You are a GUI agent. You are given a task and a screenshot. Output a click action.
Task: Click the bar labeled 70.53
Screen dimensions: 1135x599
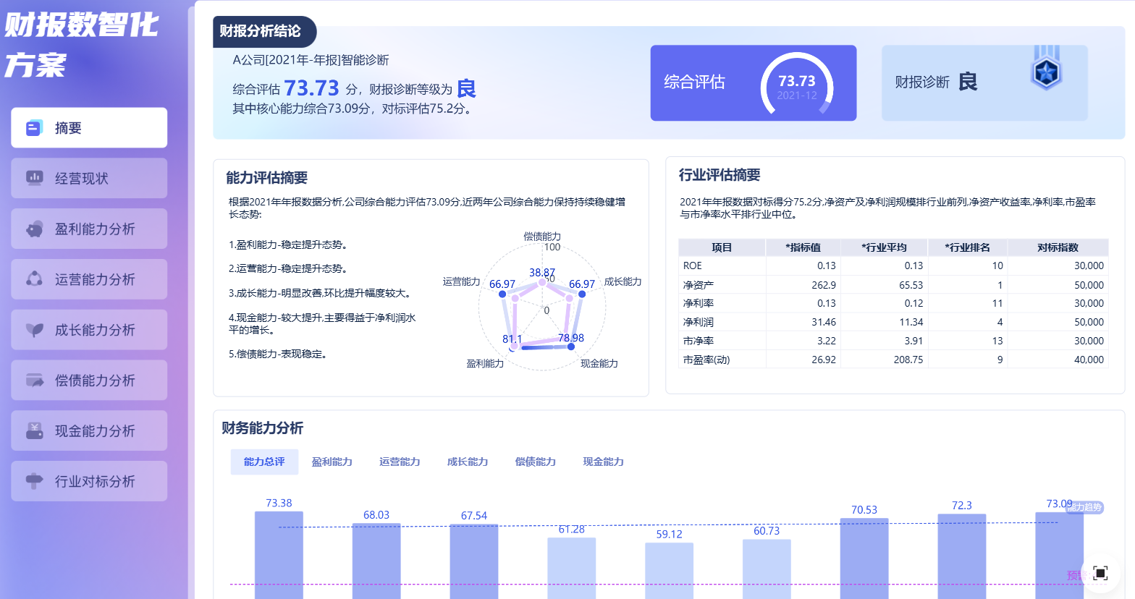click(x=864, y=558)
